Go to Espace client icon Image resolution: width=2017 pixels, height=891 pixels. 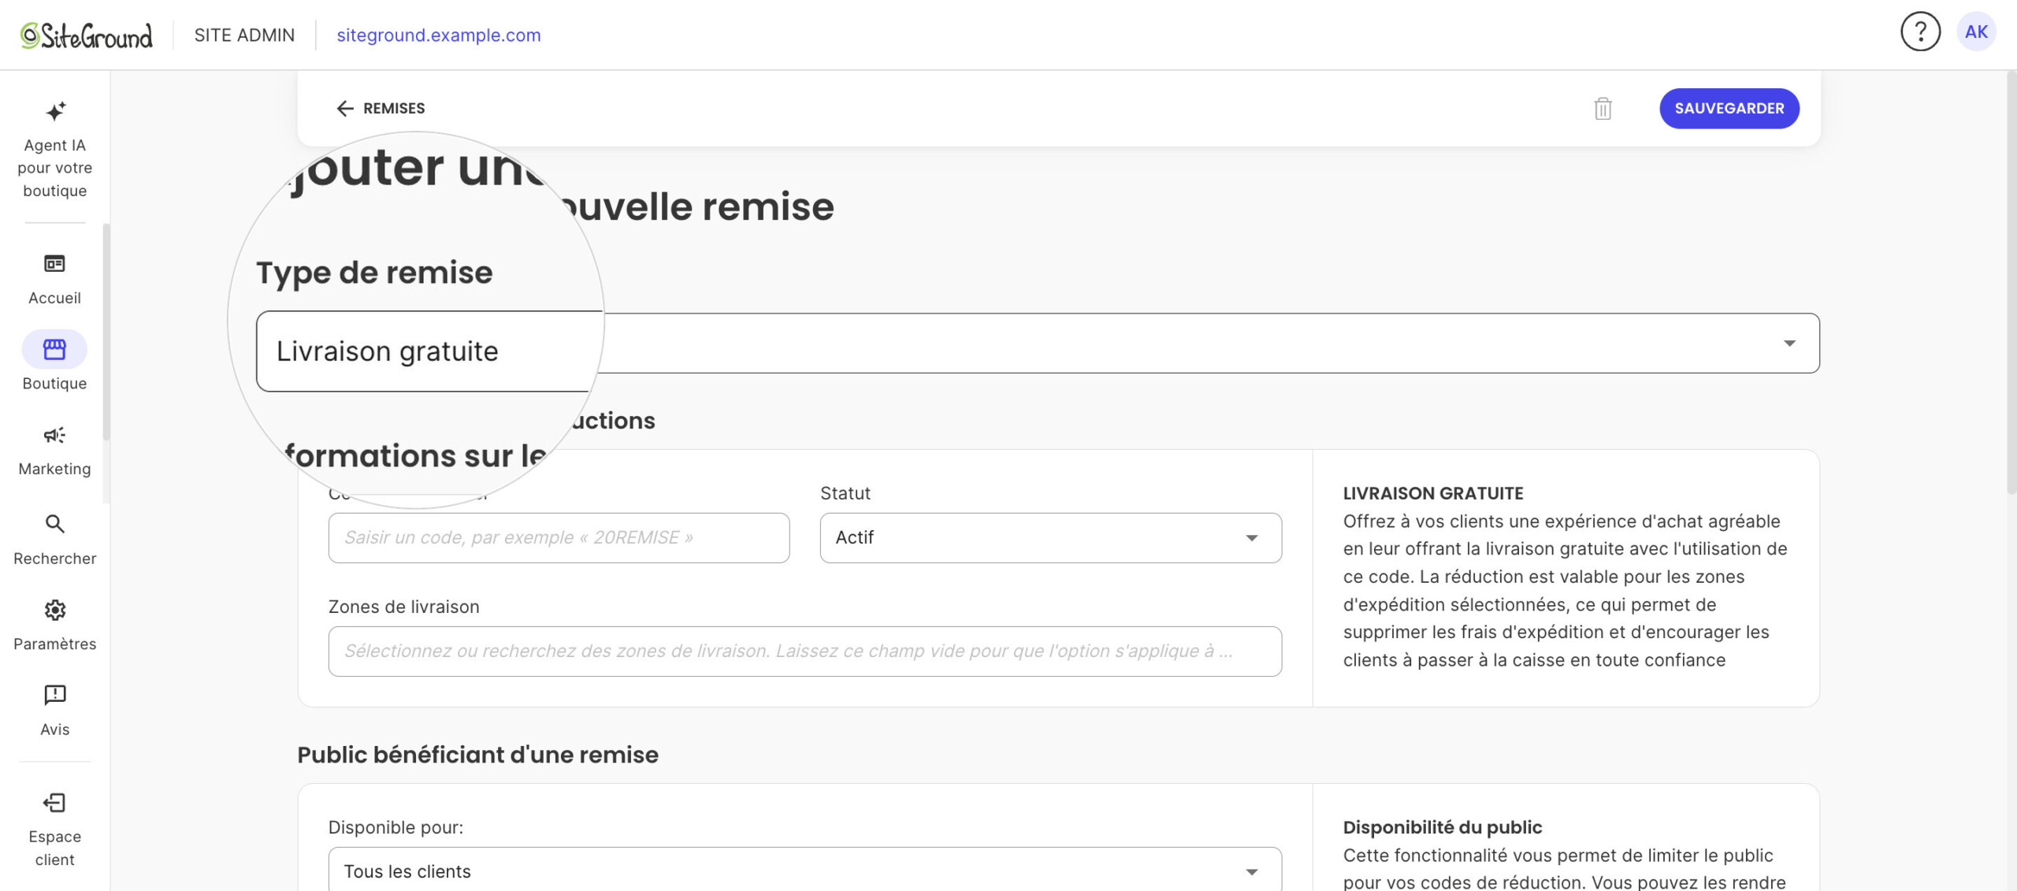point(54,803)
